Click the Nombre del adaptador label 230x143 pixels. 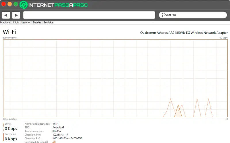(37, 124)
